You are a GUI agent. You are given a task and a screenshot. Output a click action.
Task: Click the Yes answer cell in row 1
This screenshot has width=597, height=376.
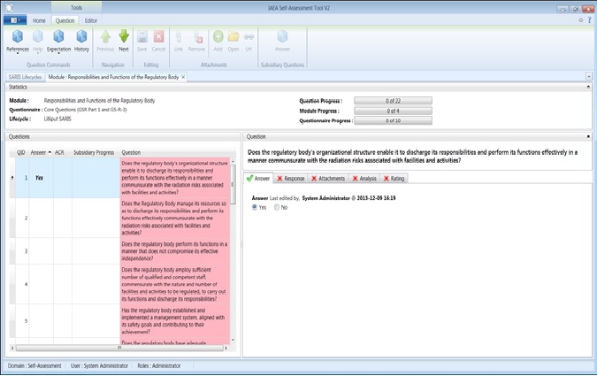coord(41,178)
